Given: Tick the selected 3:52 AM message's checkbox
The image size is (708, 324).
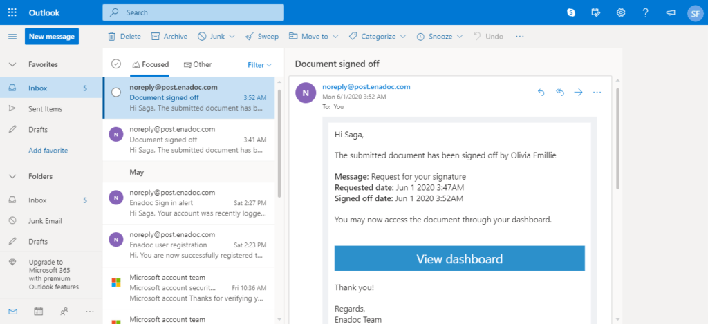Looking at the screenshot, I should [116, 93].
